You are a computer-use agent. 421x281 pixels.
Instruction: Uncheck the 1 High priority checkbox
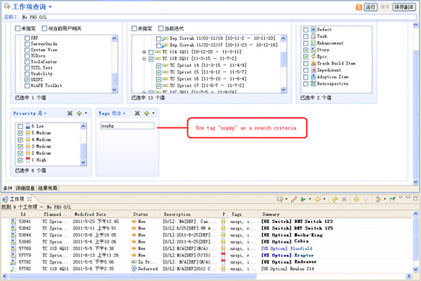pos(20,160)
